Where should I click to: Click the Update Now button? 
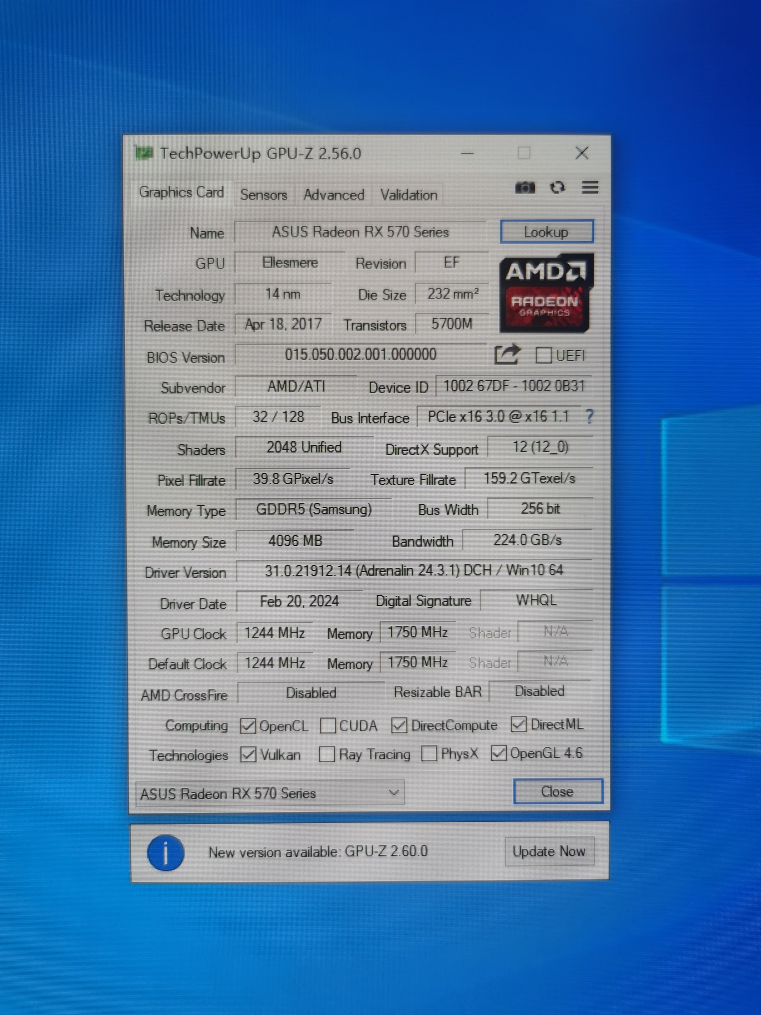[x=548, y=851]
